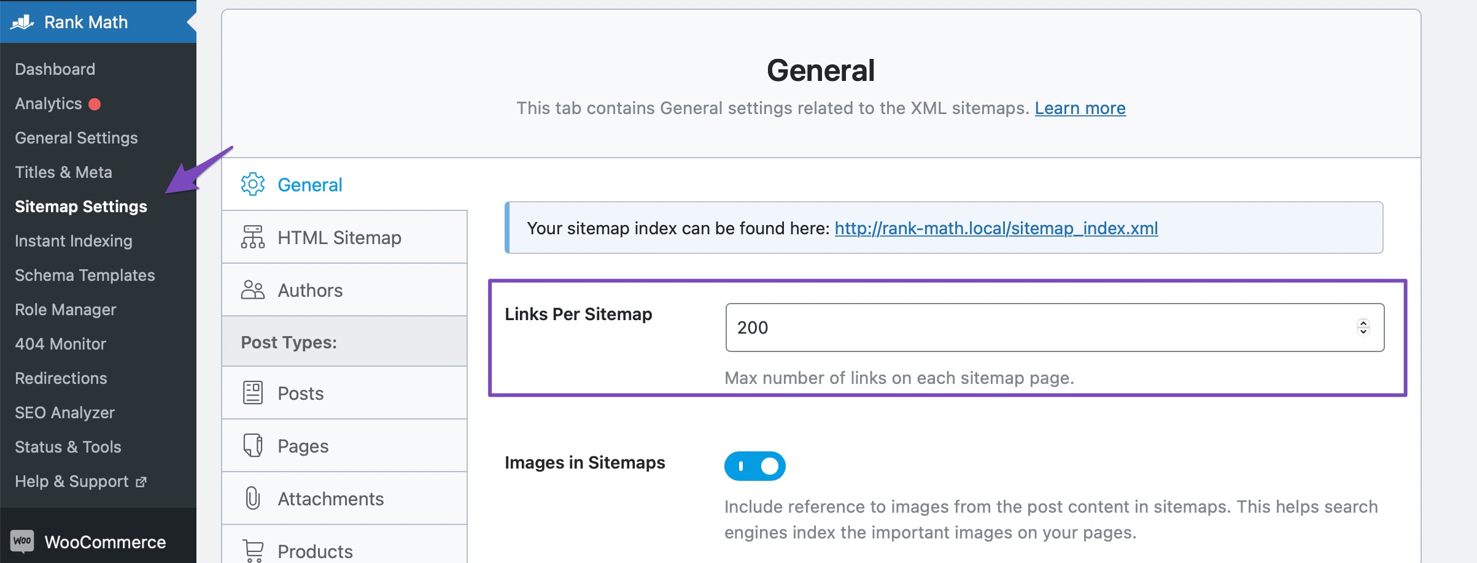Image resolution: width=1477 pixels, height=563 pixels.
Task: Open the HTML Sitemap tab
Action: [344, 237]
